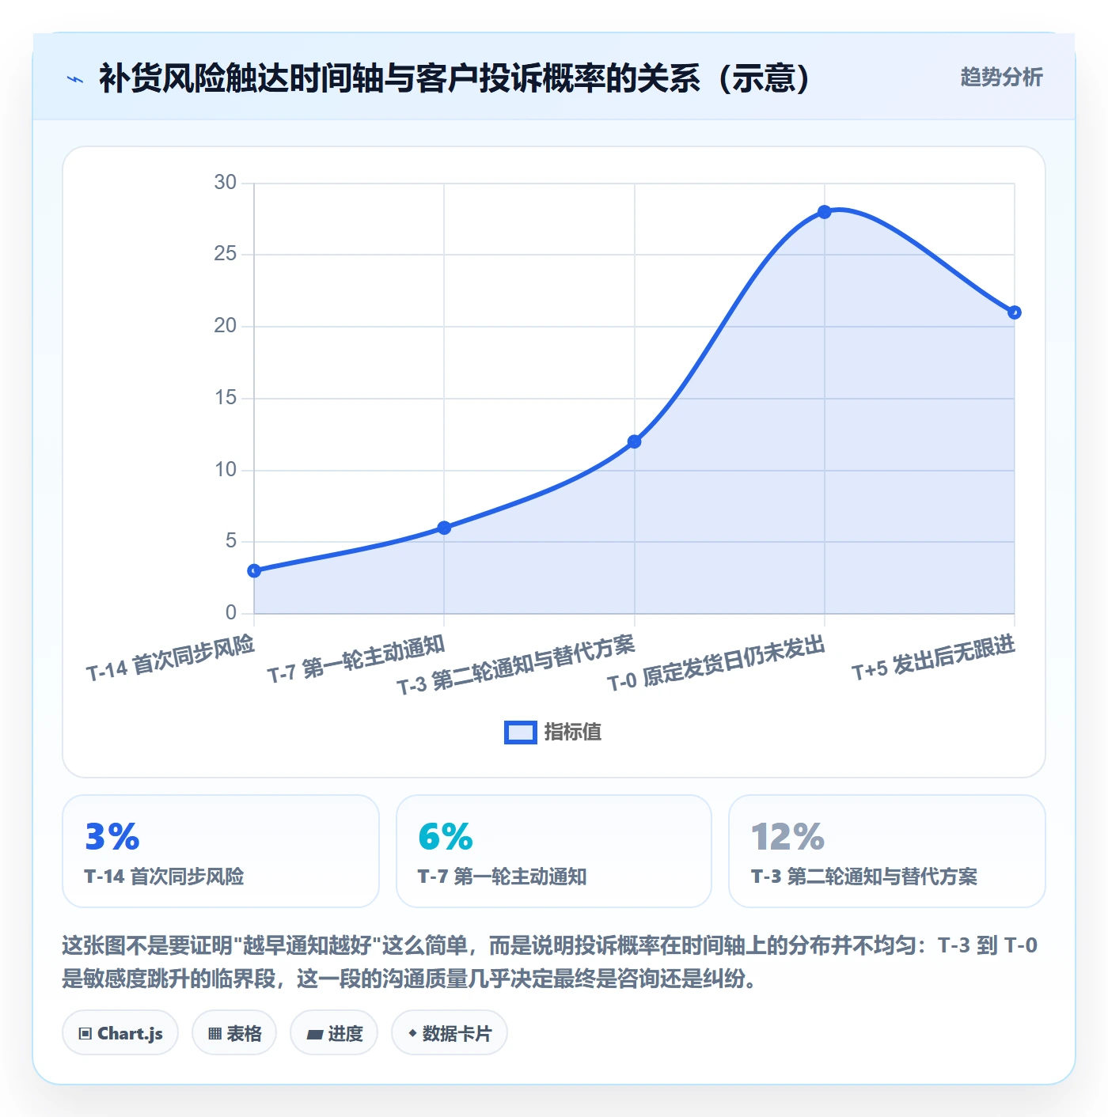Click the T-14 data point on chart
This screenshot has height=1117, width=1108.
click(254, 571)
